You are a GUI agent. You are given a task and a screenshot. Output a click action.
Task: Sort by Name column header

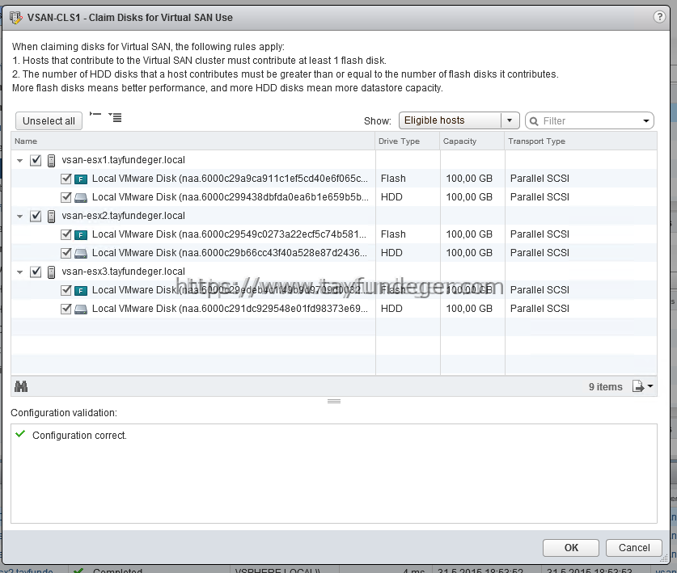[x=193, y=141]
